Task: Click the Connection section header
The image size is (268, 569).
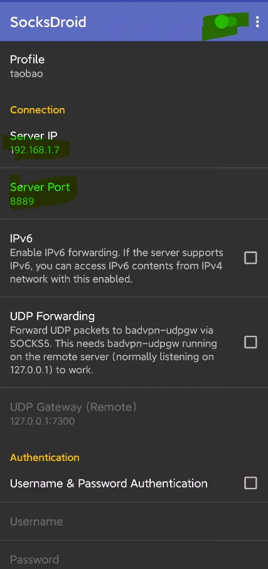Action: click(38, 110)
